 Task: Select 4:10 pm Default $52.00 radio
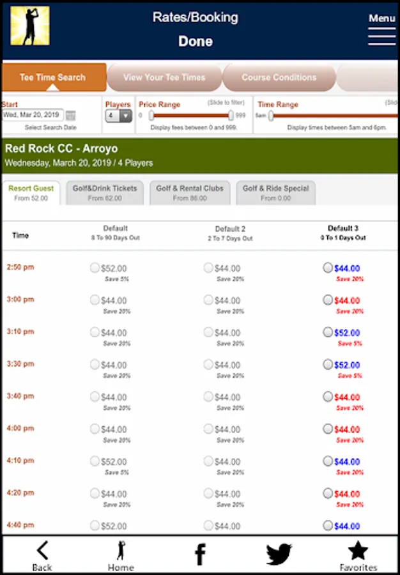(95, 461)
